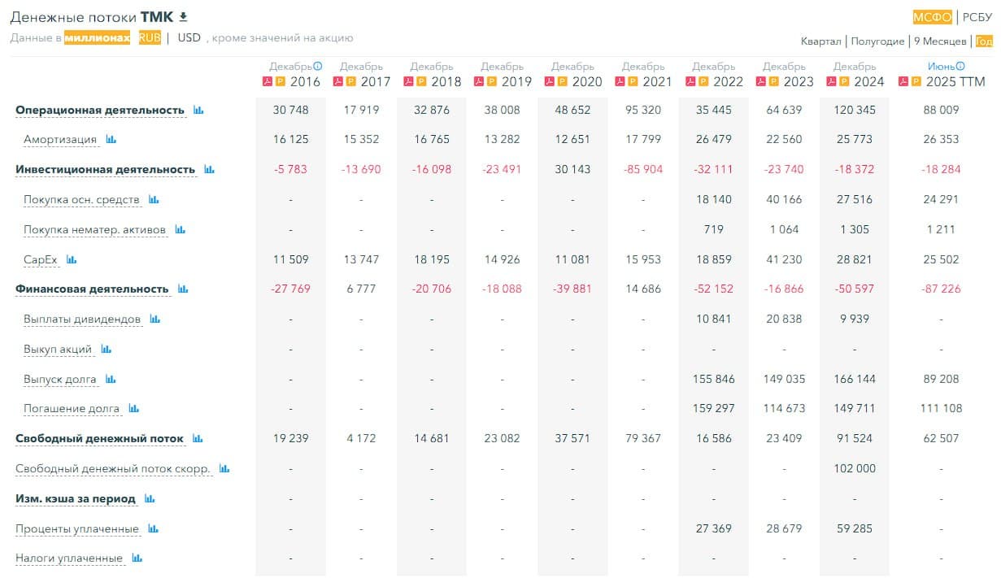Switch period to Квартал
The width and height of the screenshot is (1001, 578).
tap(820, 41)
